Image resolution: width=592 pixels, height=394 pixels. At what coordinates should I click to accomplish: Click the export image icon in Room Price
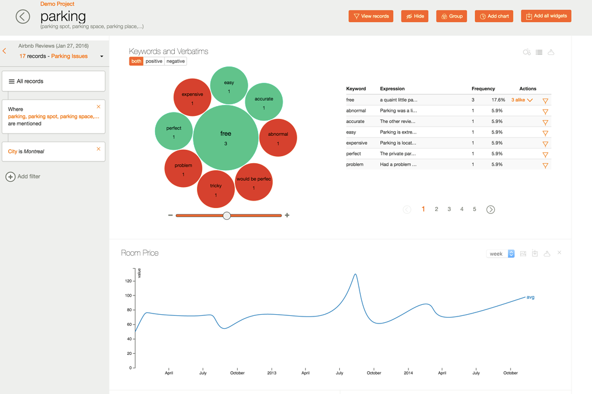523,254
